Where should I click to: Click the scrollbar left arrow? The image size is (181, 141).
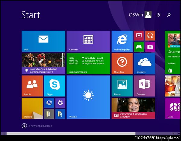click(x=4, y=133)
